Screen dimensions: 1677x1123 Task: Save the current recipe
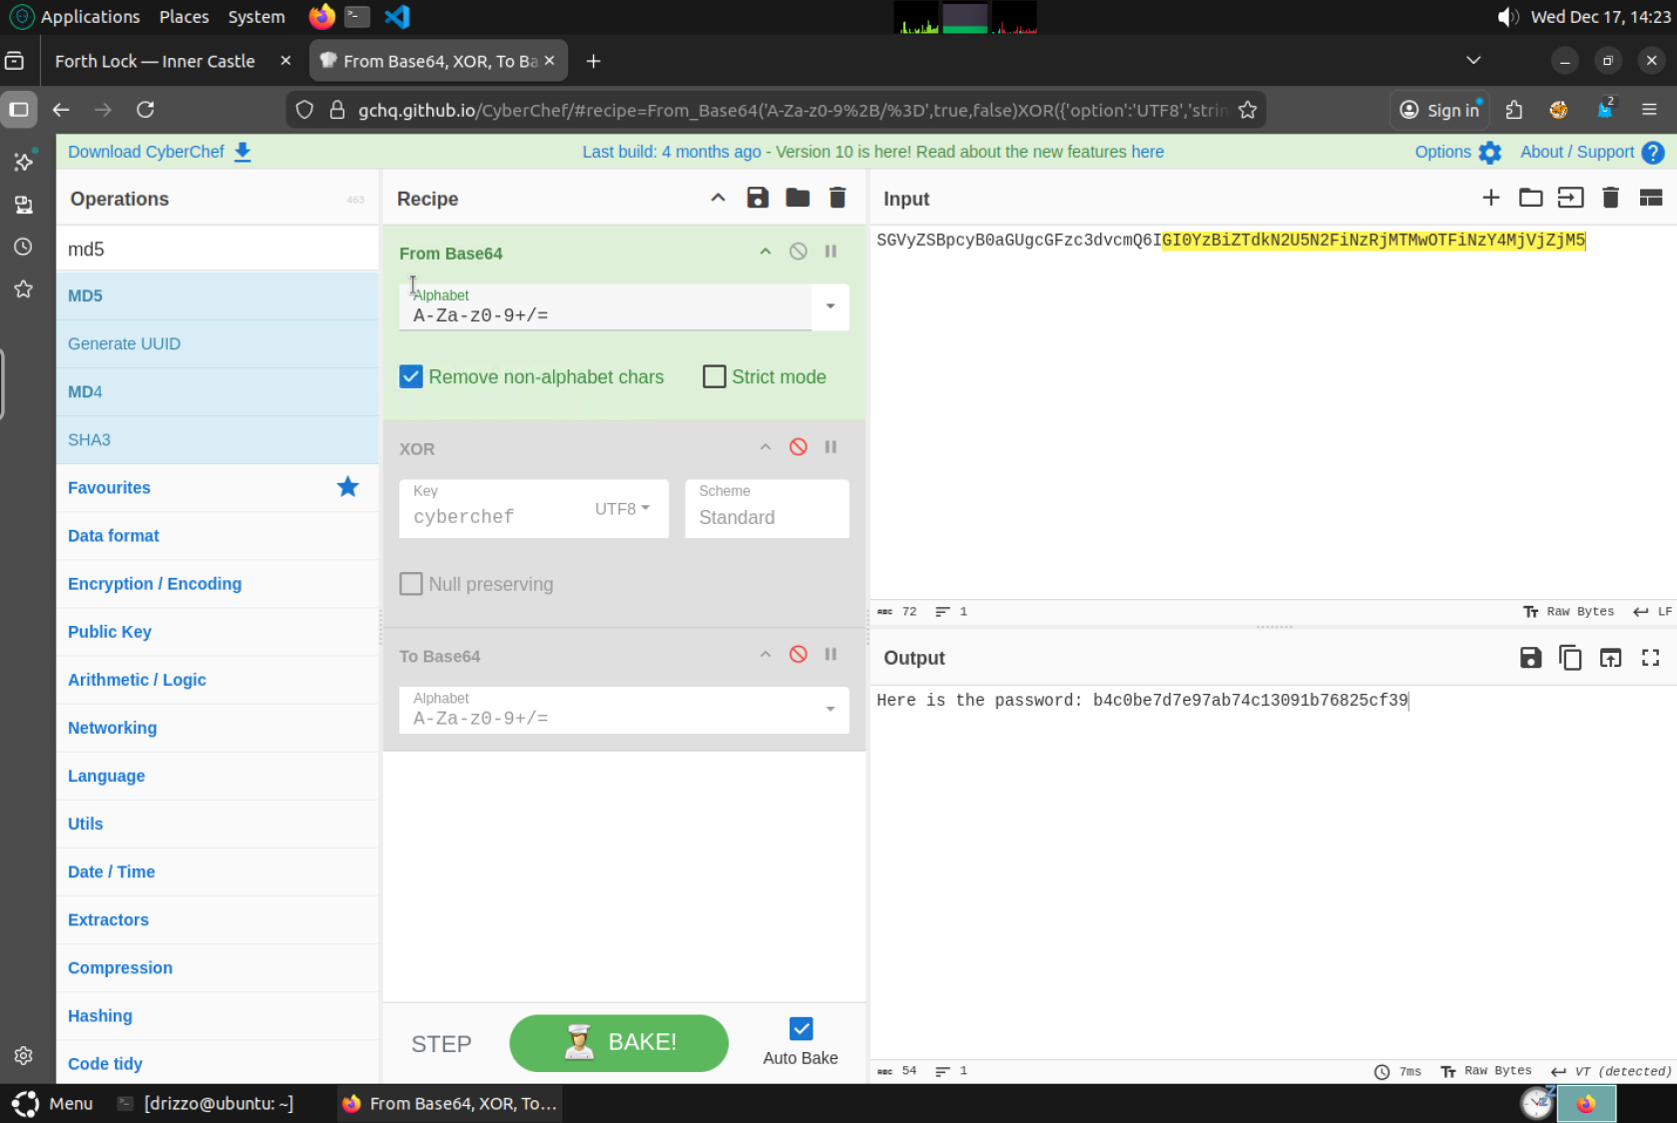coord(758,198)
